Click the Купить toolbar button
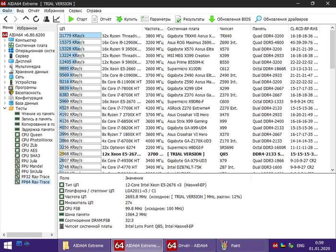 127,19
